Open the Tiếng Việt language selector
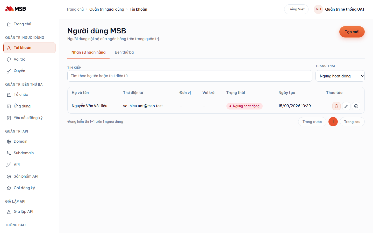373x233 pixels. pyautogui.click(x=296, y=9)
